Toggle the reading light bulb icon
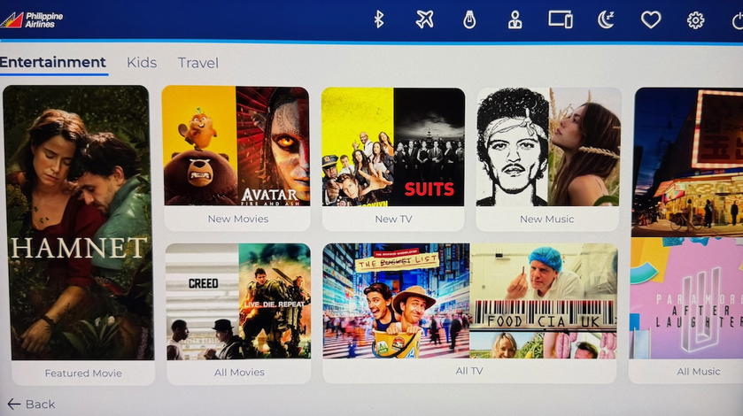743x416 pixels. pyautogui.click(x=469, y=19)
